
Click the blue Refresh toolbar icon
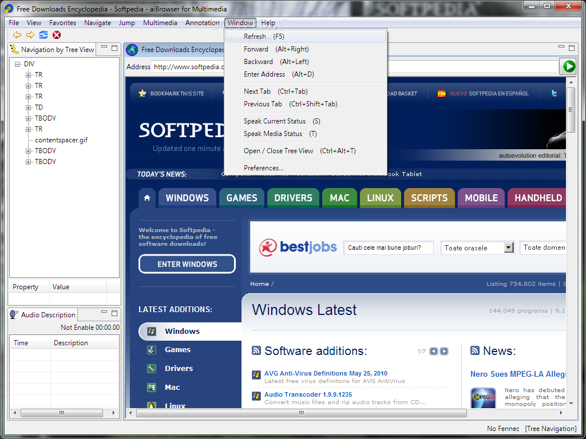pos(43,35)
